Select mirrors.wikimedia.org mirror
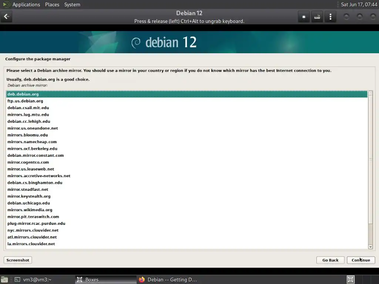The height and width of the screenshot is (284, 379). pos(187,210)
